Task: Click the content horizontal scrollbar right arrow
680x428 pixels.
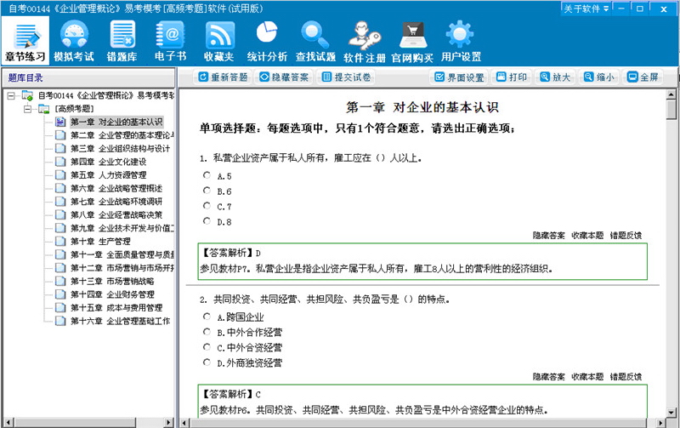Action: tap(660, 422)
